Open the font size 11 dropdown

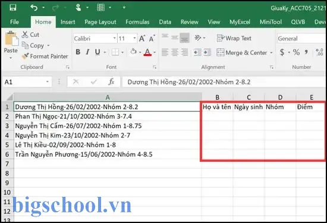pyautogui.click(x=134, y=39)
